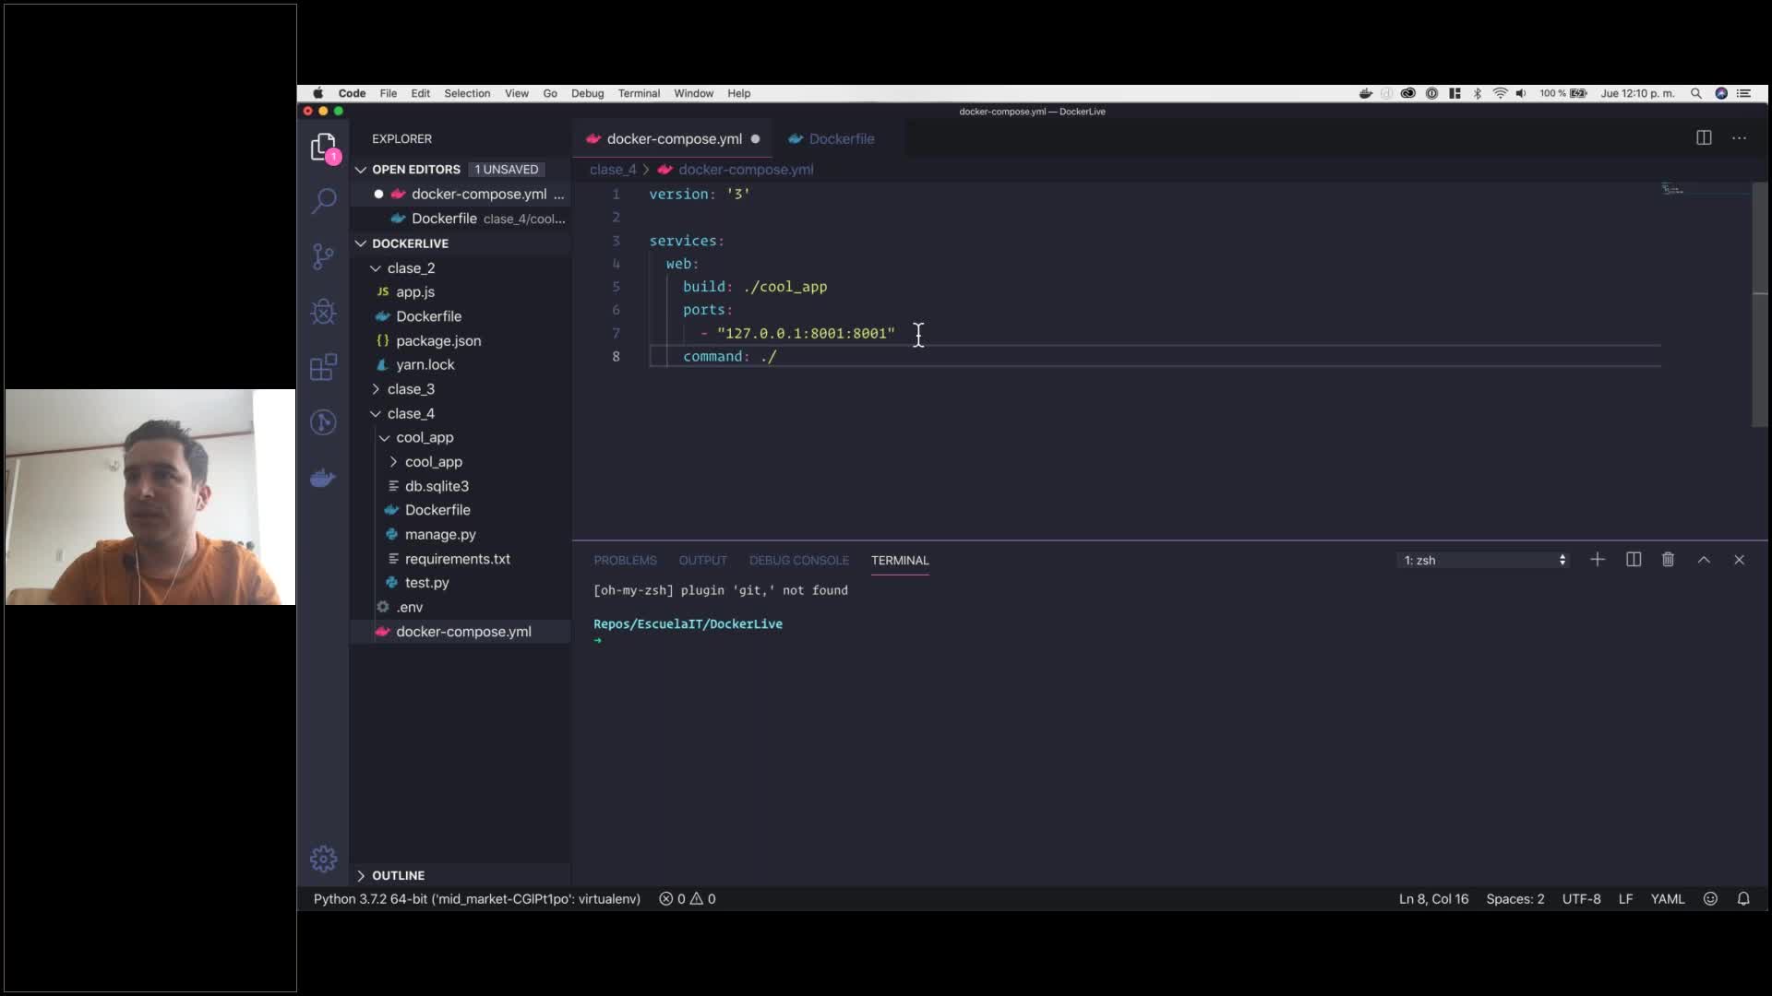Open the Terminal menu in the menu bar
This screenshot has height=996, width=1772.
click(639, 93)
